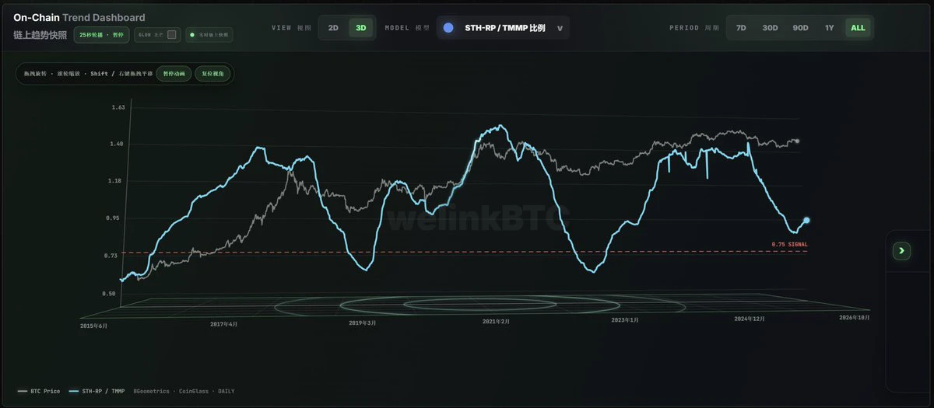The height and width of the screenshot is (408, 934).
Task: Select the 7D period
Action: point(741,28)
